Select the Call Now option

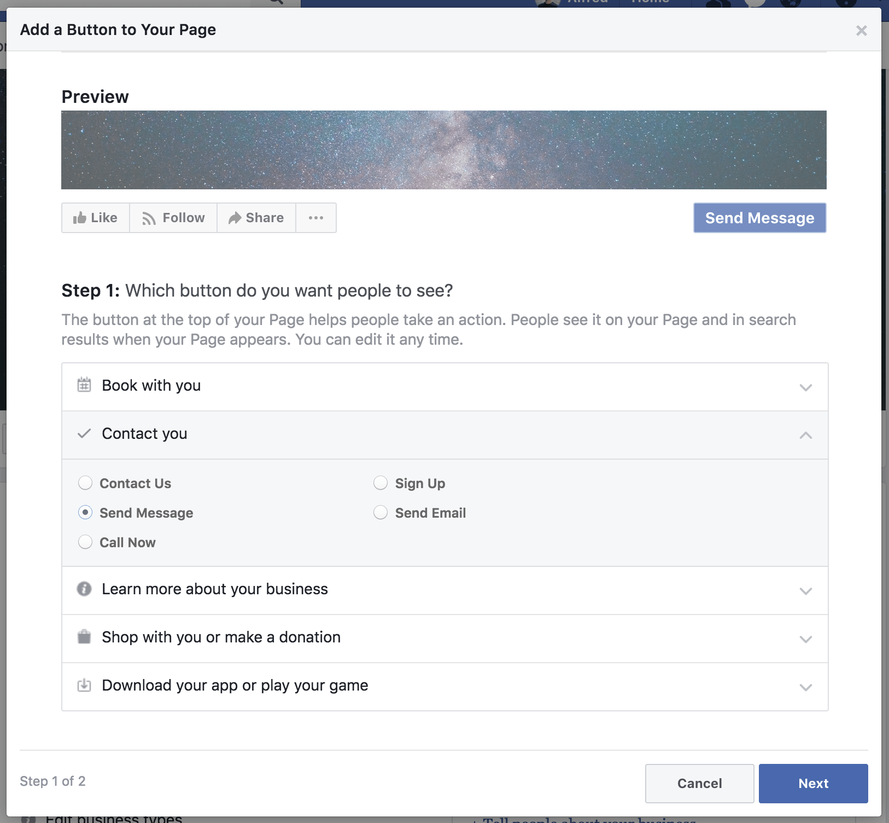point(85,542)
